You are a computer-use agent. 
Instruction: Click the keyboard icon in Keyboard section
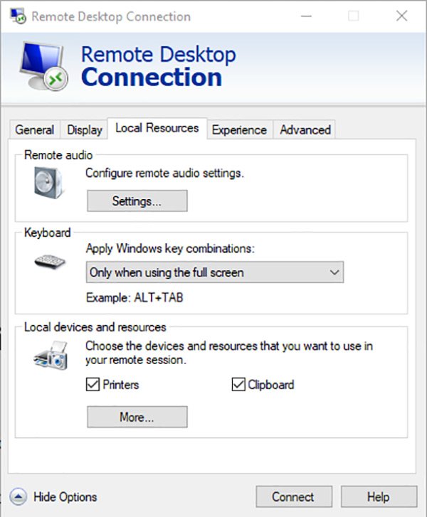49,262
